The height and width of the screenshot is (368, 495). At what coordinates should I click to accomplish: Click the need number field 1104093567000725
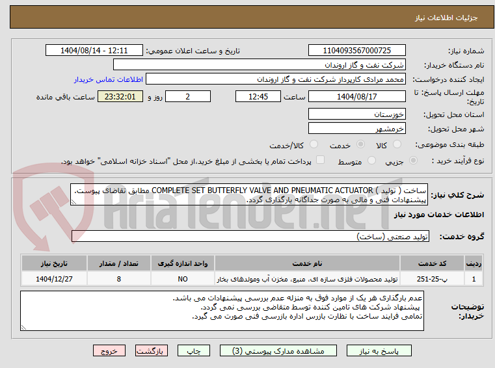coord(356,50)
